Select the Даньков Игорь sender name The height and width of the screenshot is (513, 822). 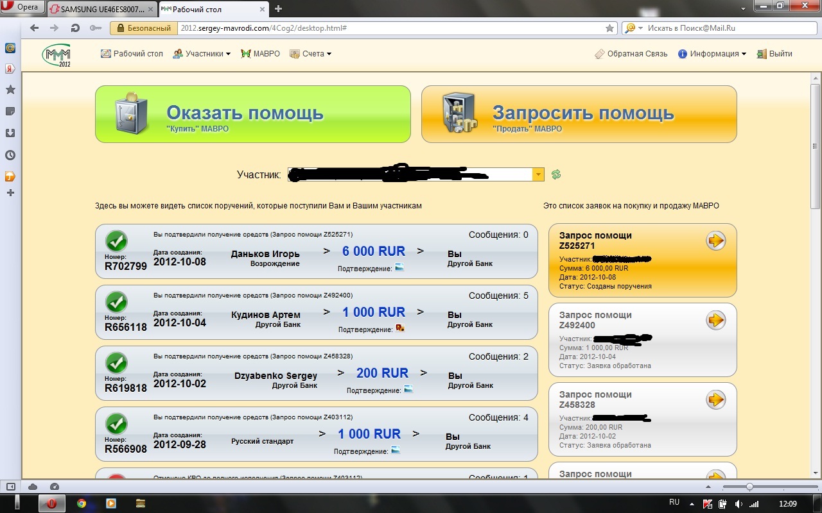tap(265, 254)
